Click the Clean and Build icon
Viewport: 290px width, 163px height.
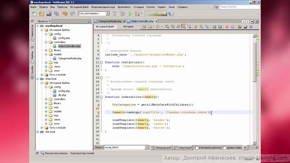(x=122, y=14)
